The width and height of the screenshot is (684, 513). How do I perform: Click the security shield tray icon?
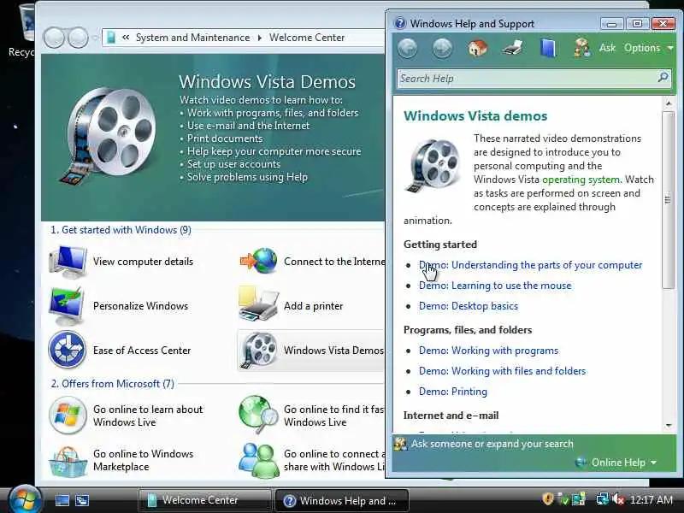(548, 499)
